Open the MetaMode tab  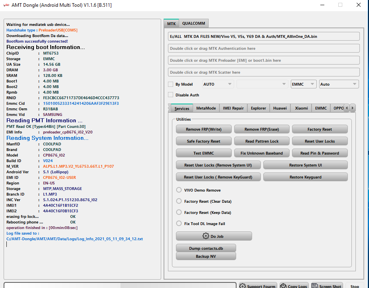[x=206, y=108]
